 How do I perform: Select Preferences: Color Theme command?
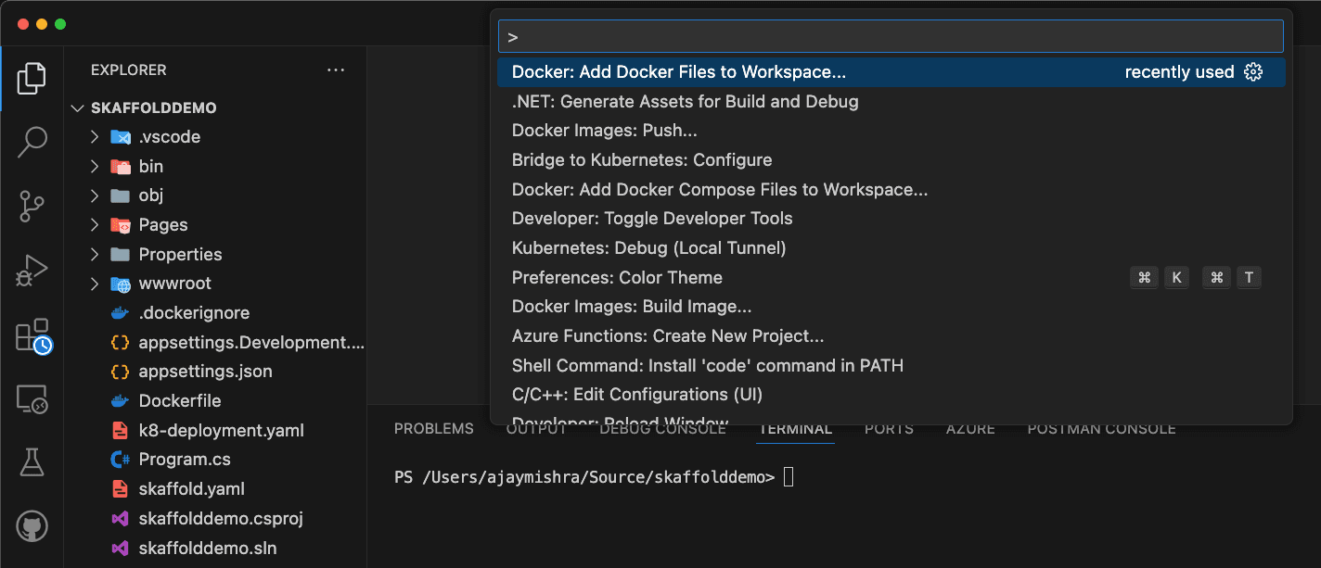click(x=891, y=277)
